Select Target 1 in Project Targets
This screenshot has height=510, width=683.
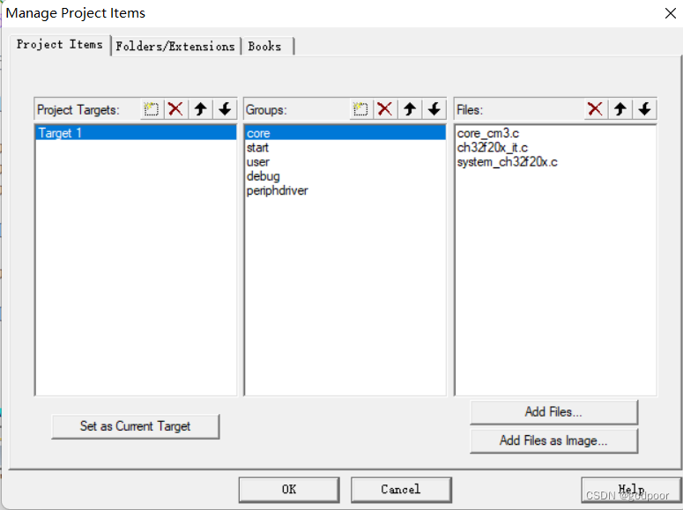click(136, 133)
